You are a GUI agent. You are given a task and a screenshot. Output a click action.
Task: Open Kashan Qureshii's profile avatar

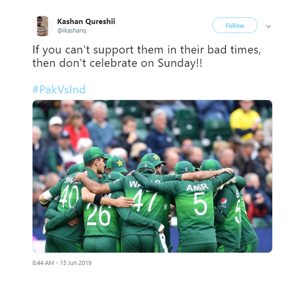coord(42,26)
